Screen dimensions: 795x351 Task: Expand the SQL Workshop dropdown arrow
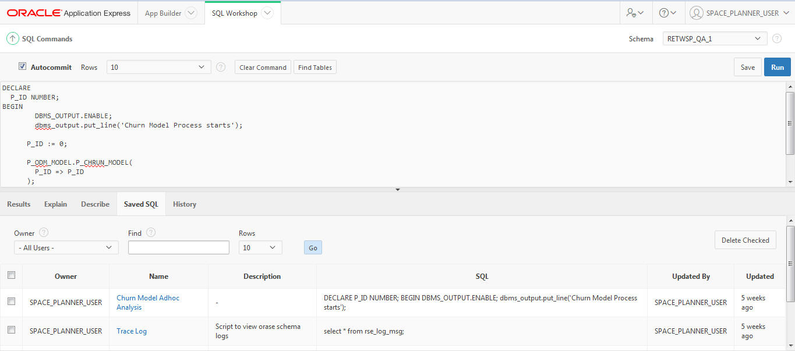[x=267, y=13]
